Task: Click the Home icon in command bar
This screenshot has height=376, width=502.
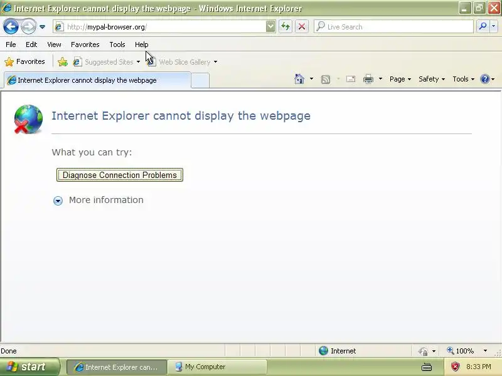Action: tap(299, 79)
